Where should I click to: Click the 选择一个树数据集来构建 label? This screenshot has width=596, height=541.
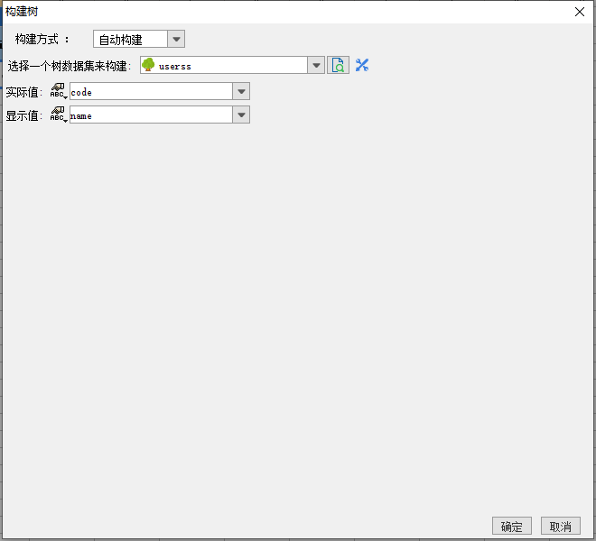coord(68,66)
